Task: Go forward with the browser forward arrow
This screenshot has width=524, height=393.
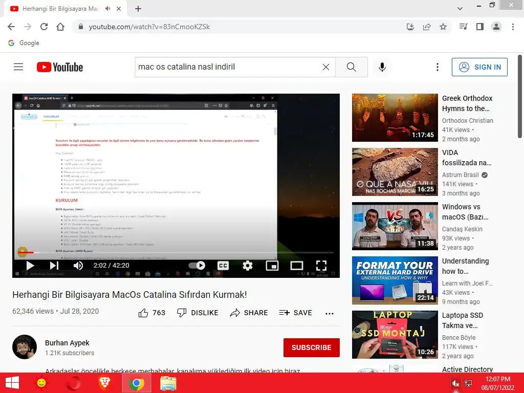Action: 28,27
